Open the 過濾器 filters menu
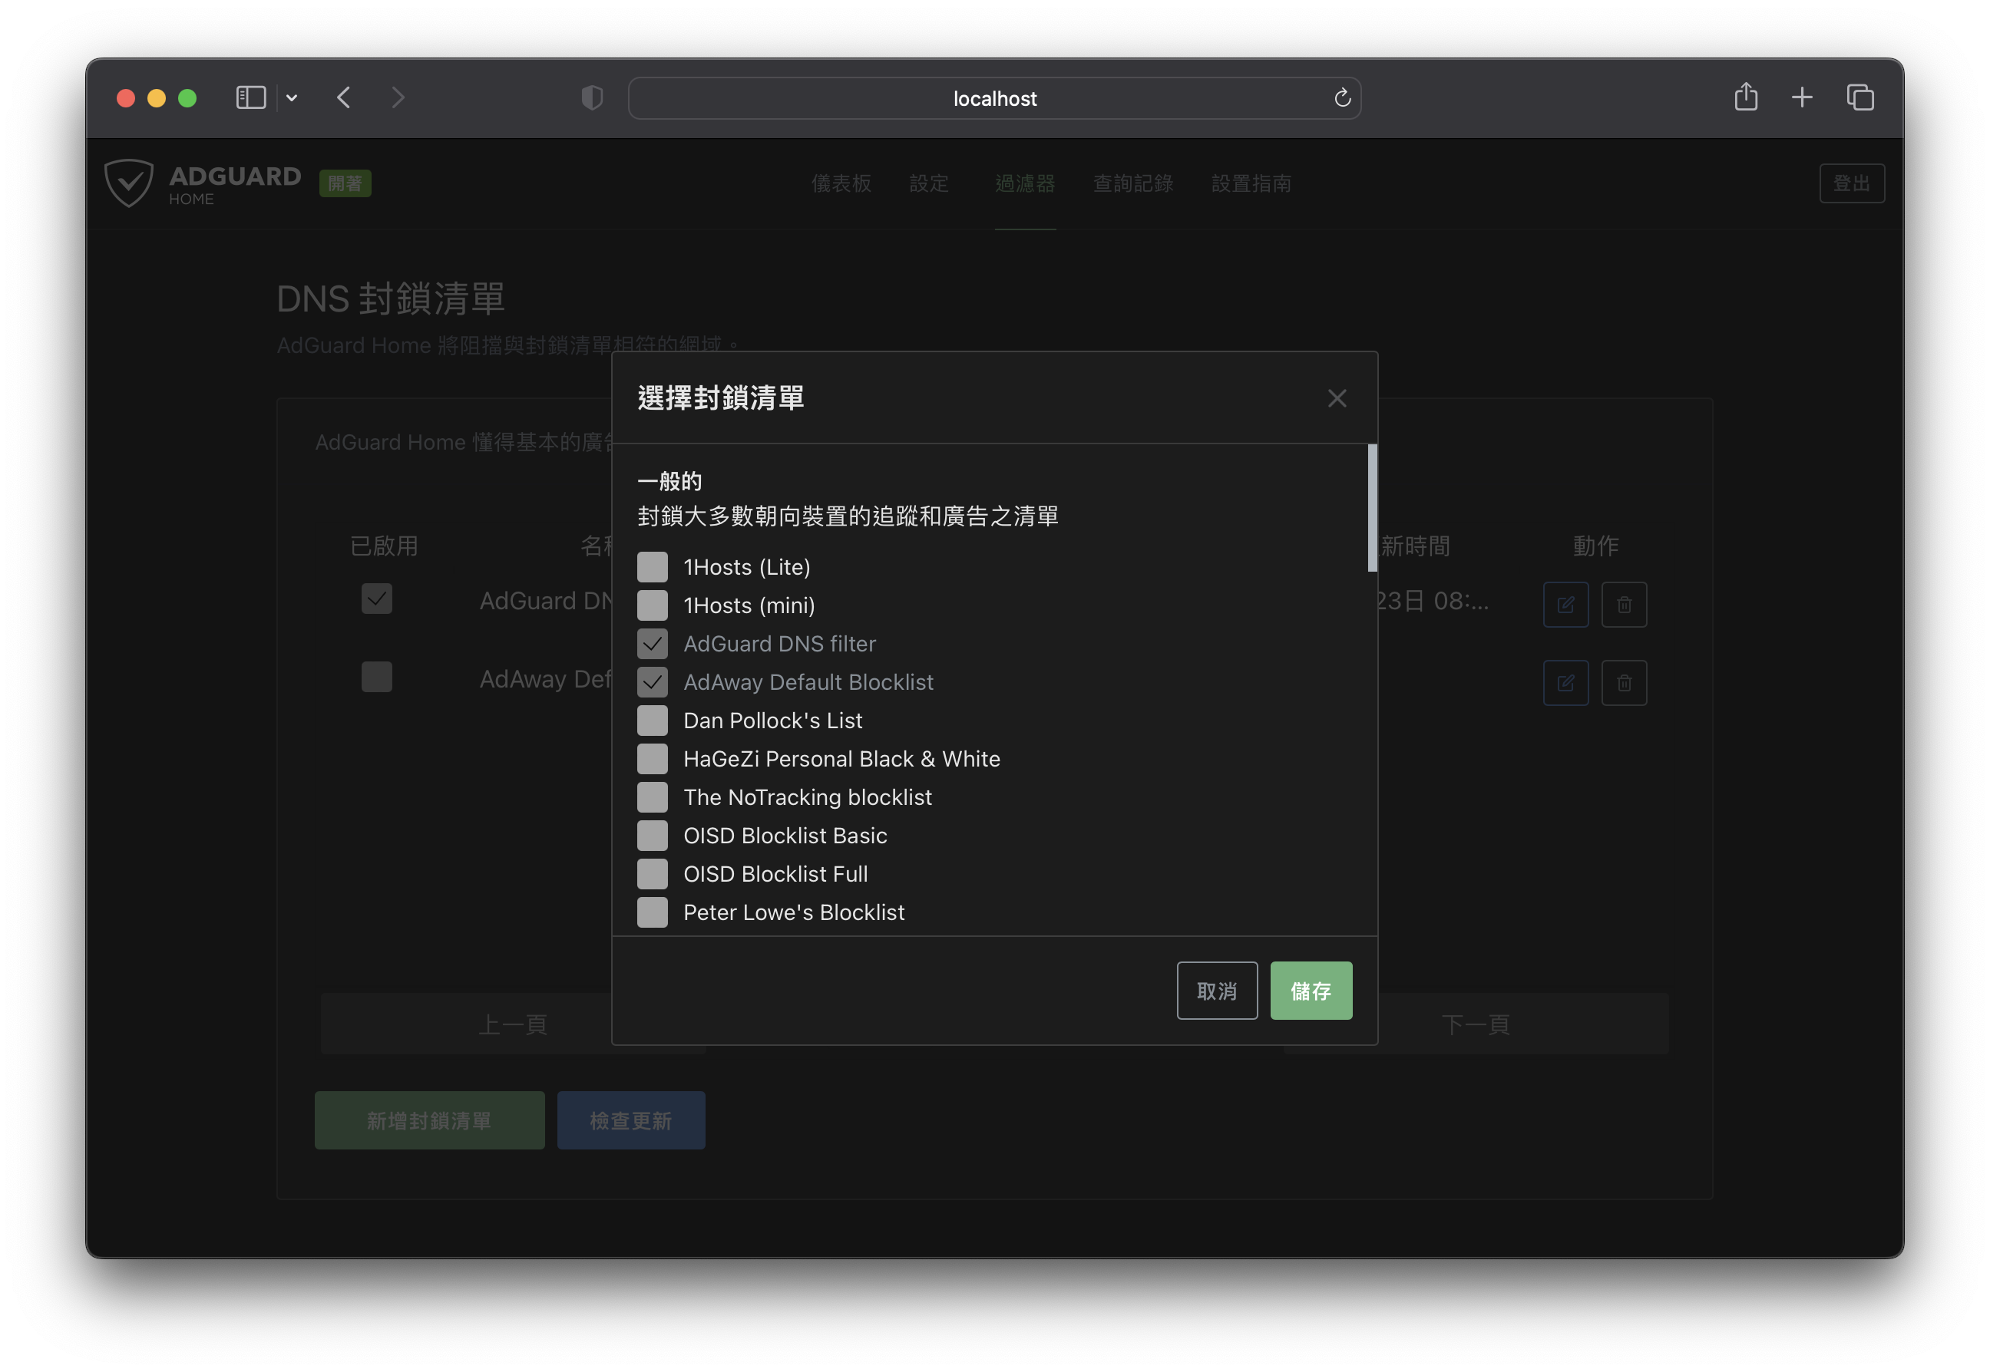The image size is (1990, 1372). [1024, 183]
